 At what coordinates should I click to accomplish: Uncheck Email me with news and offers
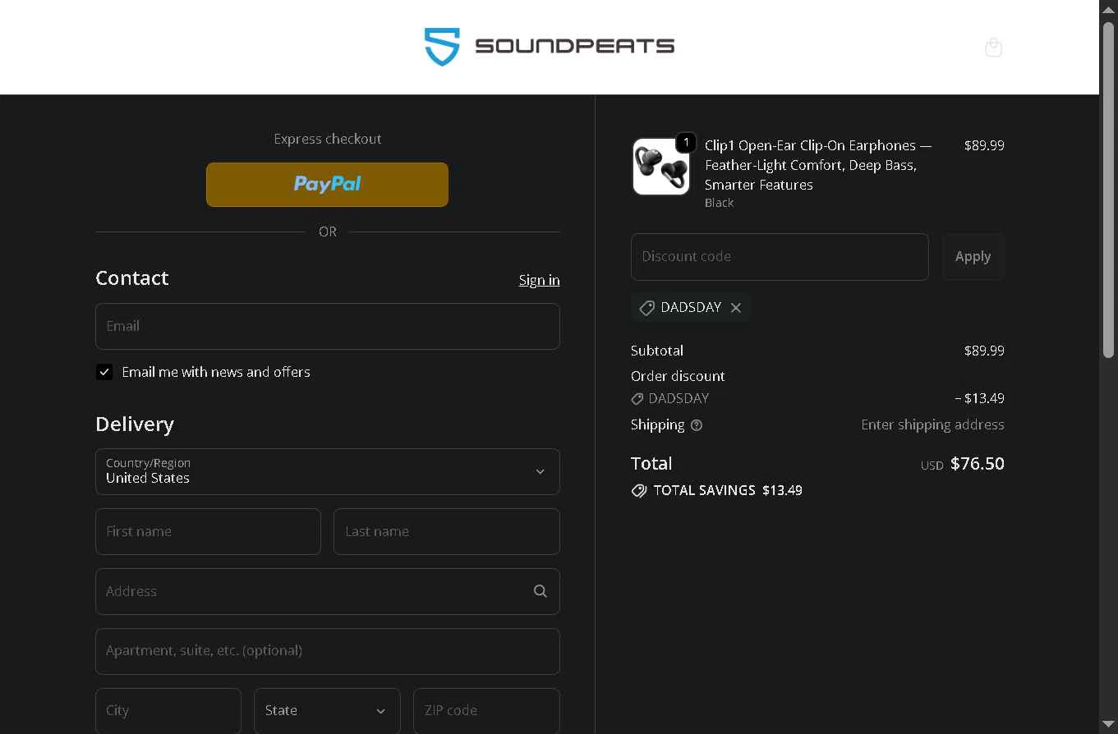click(x=104, y=372)
